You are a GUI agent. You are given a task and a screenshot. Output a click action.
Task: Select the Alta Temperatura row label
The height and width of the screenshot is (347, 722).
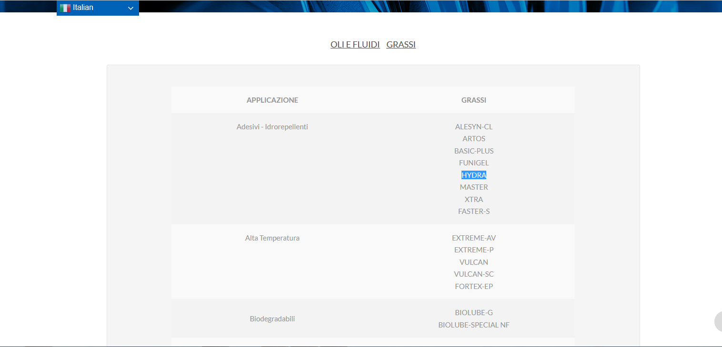272,238
